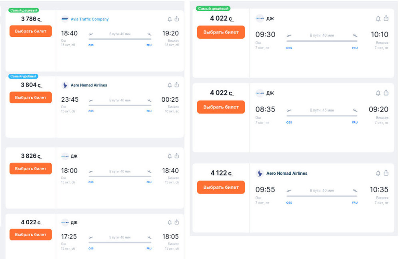The width and height of the screenshot is (400, 259).
Task: Share the 08:35 morning flight
Action: (386, 93)
